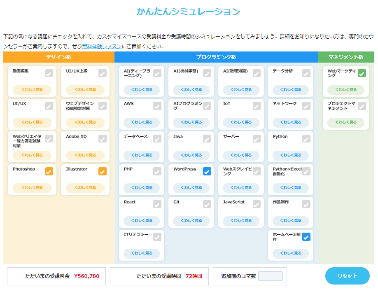Open くわしく見る under Adobe XD

coord(85,155)
